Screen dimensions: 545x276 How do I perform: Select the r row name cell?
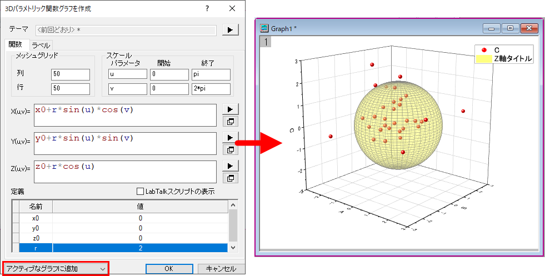(36, 248)
